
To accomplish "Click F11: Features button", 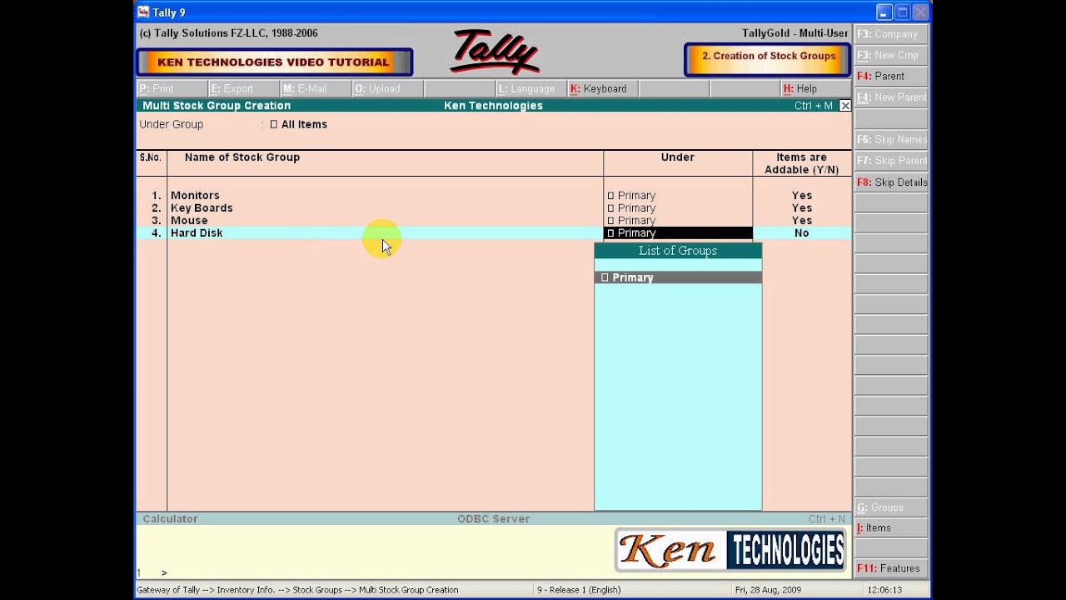I will (891, 568).
